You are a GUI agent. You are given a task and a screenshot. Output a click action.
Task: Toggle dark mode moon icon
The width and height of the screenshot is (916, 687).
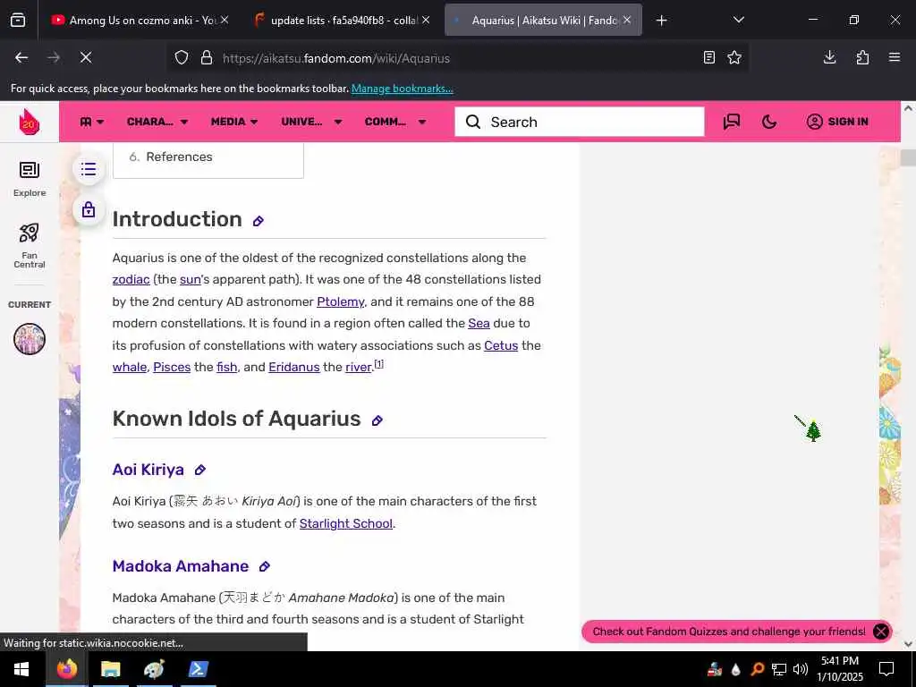click(769, 122)
